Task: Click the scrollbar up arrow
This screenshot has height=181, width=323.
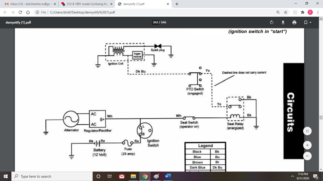Action: (x=321, y=19)
